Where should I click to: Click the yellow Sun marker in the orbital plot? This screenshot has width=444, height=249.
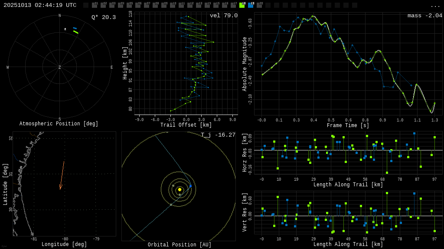tap(180, 189)
